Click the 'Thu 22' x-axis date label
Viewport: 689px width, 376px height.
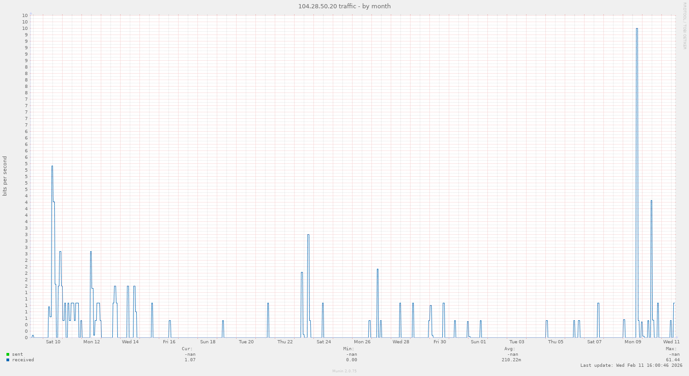click(285, 342)
